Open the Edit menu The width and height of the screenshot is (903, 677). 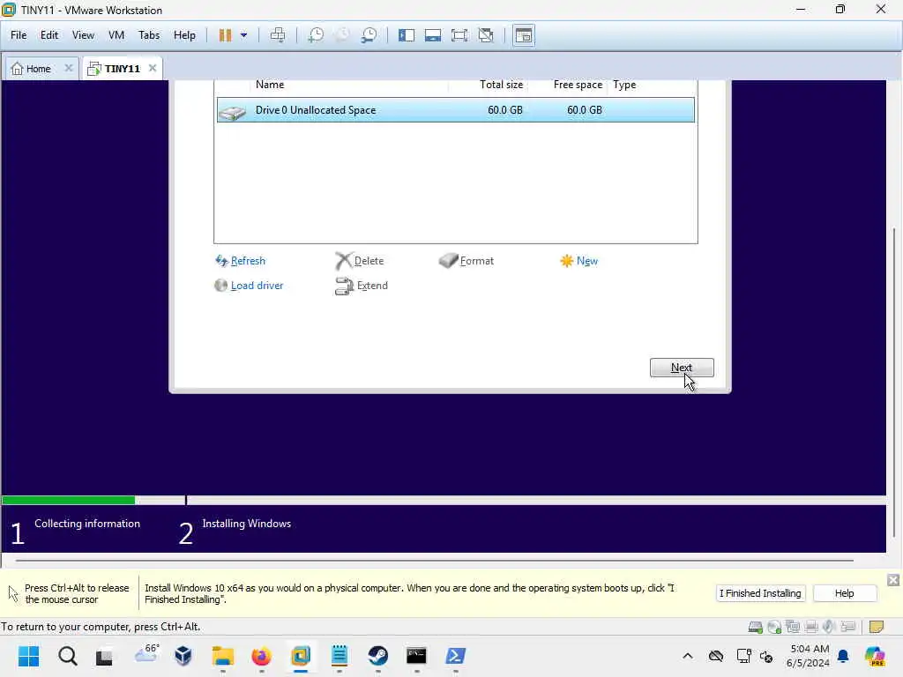[x=49, y=35]
